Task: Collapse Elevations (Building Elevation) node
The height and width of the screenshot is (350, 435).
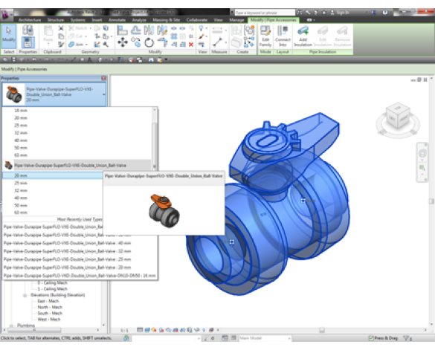Action: [x=25, y=295]
